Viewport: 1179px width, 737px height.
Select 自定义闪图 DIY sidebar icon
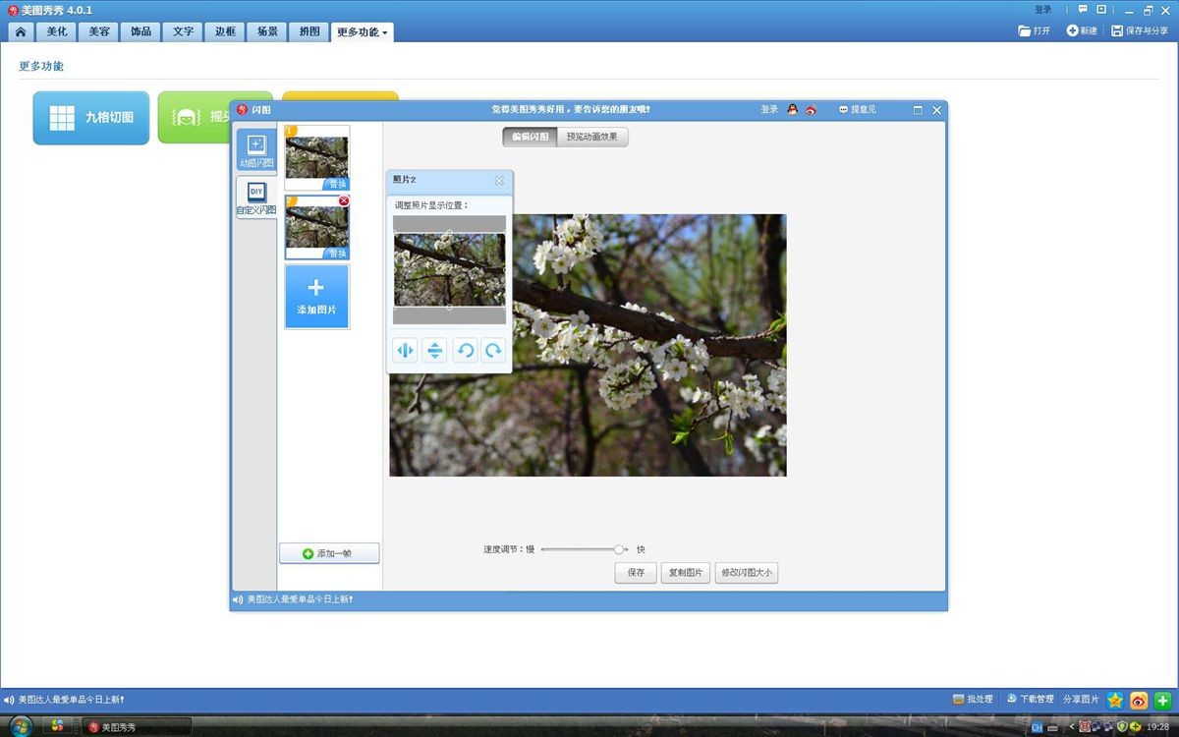click(x=256, y=197)
